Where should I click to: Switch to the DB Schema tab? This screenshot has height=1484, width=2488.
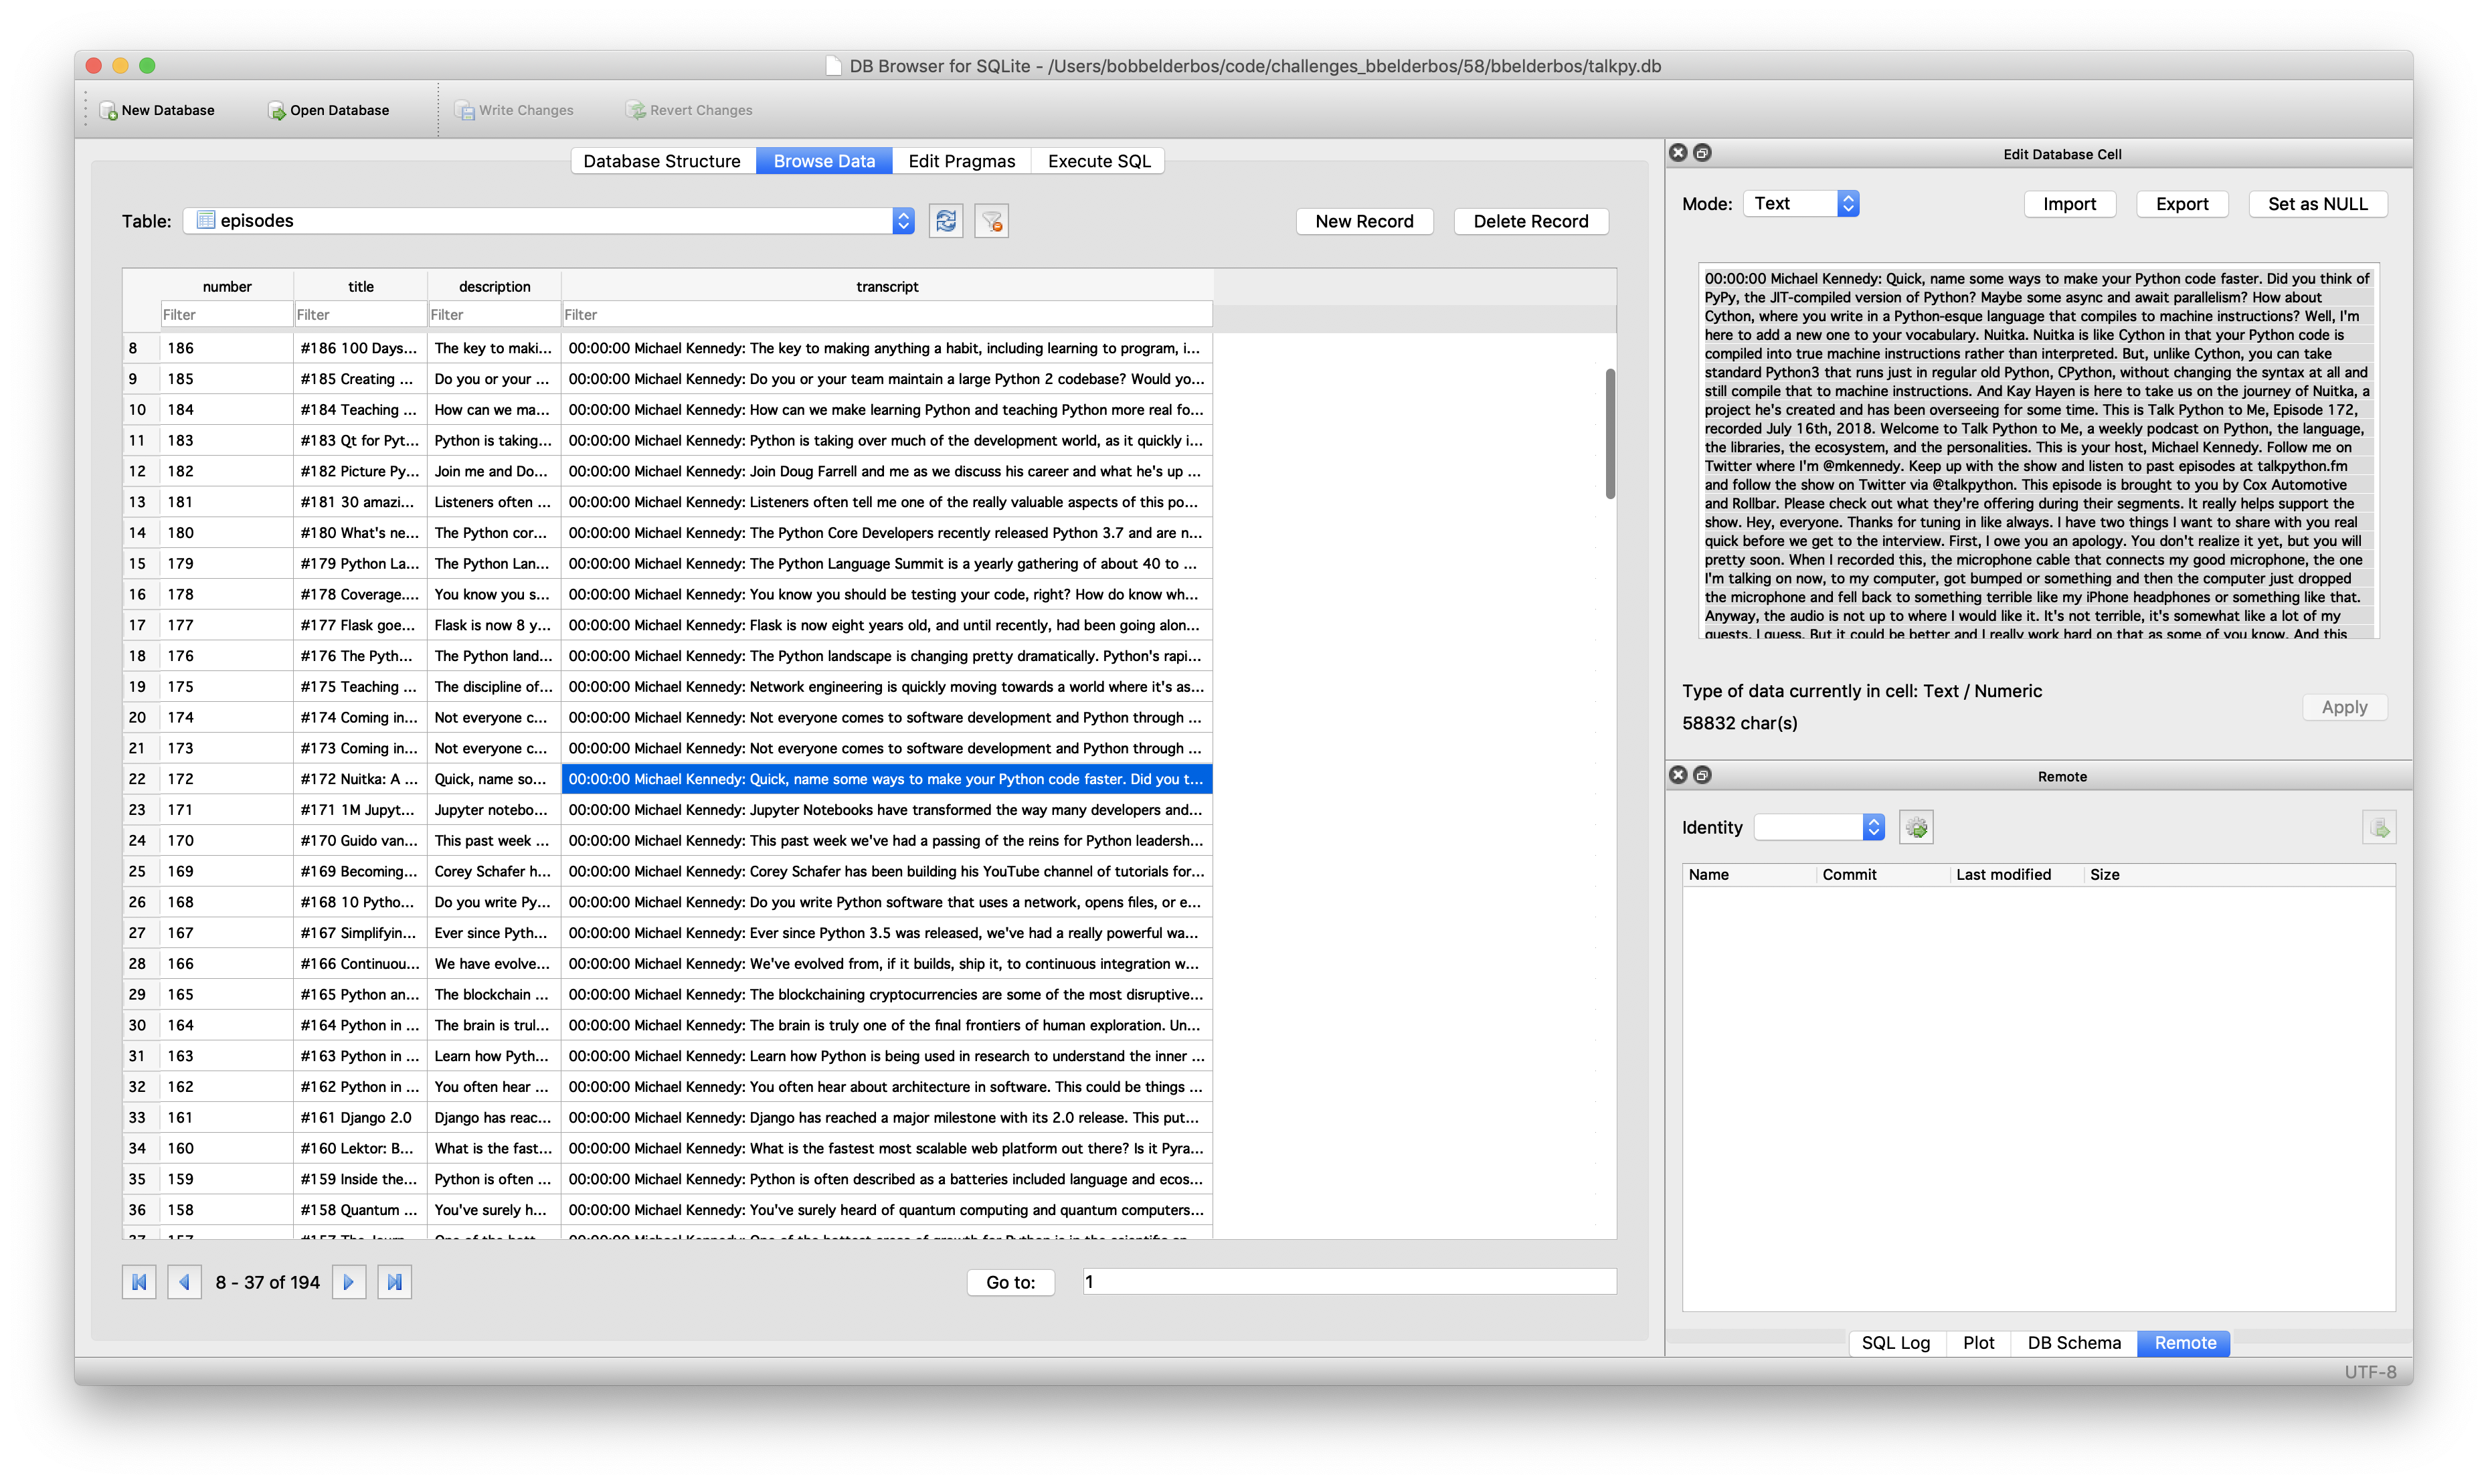[x=2073, y=1343]
